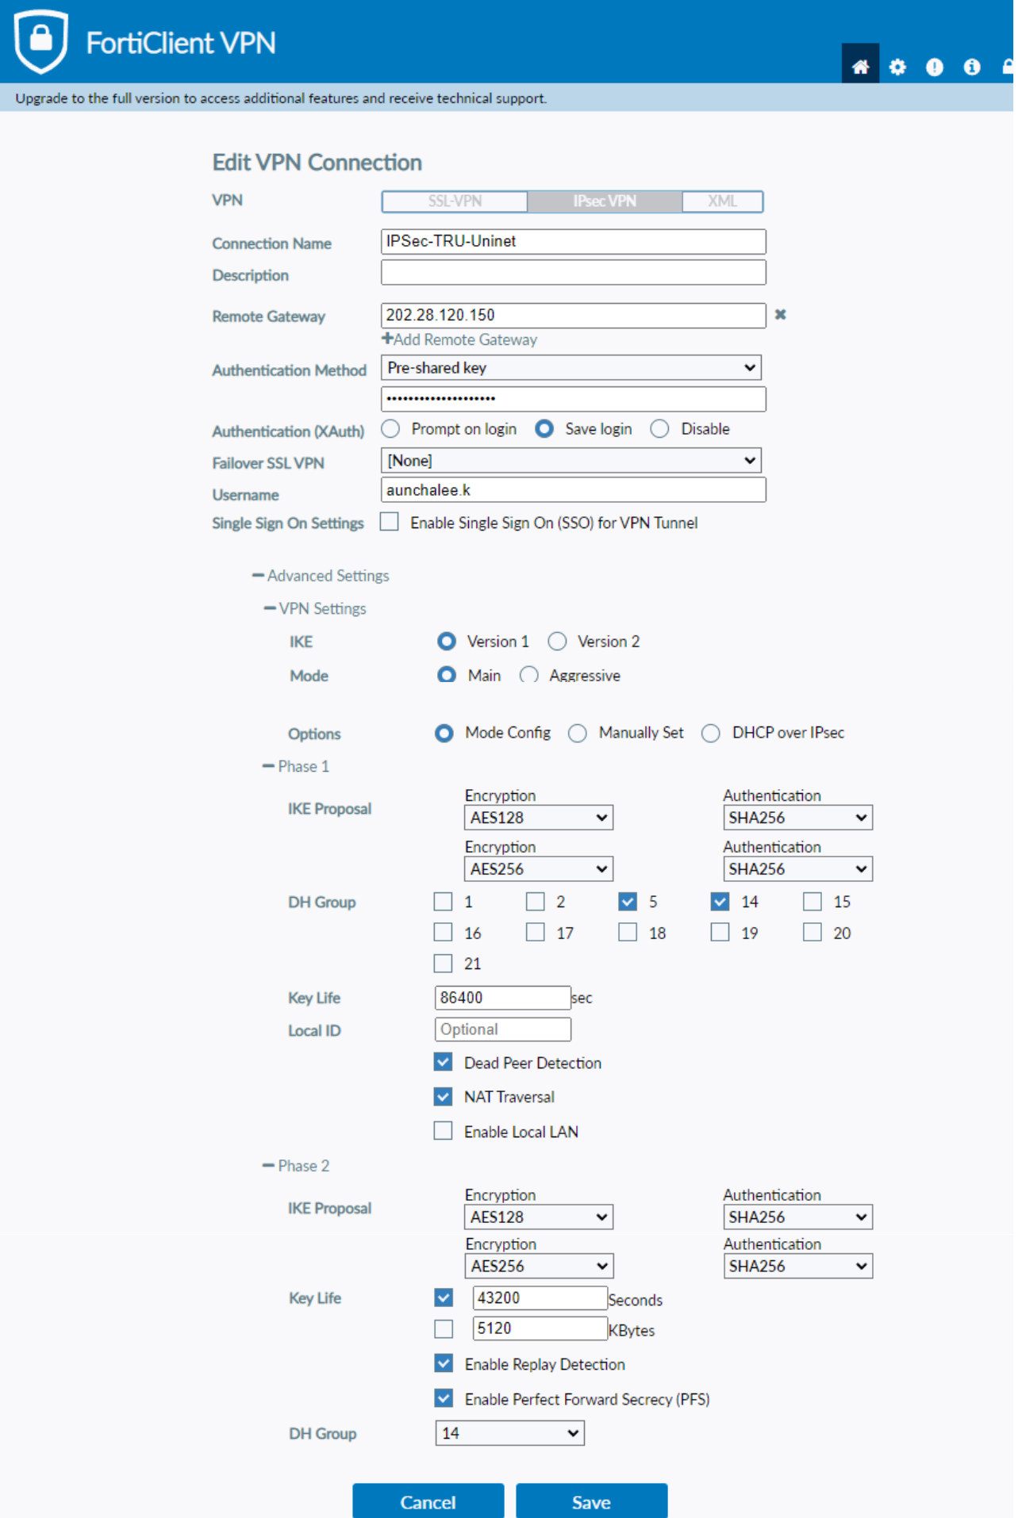The width and height of the screenshot is (1018, 1518).
Task: Open the alert exclamation icon in header
Action: click(x=935, y=67)
